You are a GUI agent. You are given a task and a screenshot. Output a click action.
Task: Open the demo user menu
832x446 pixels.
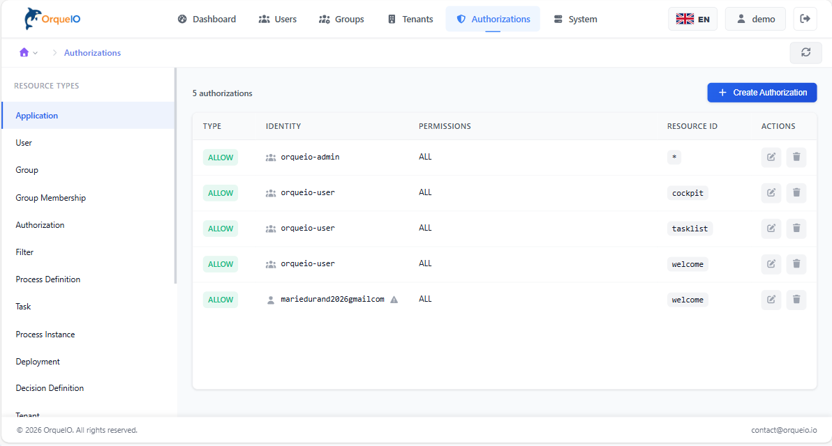[x=755, y=19]
